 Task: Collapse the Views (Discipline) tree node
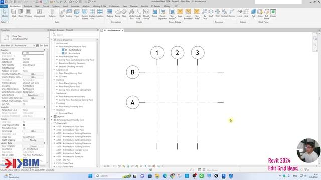coord(52,40)
